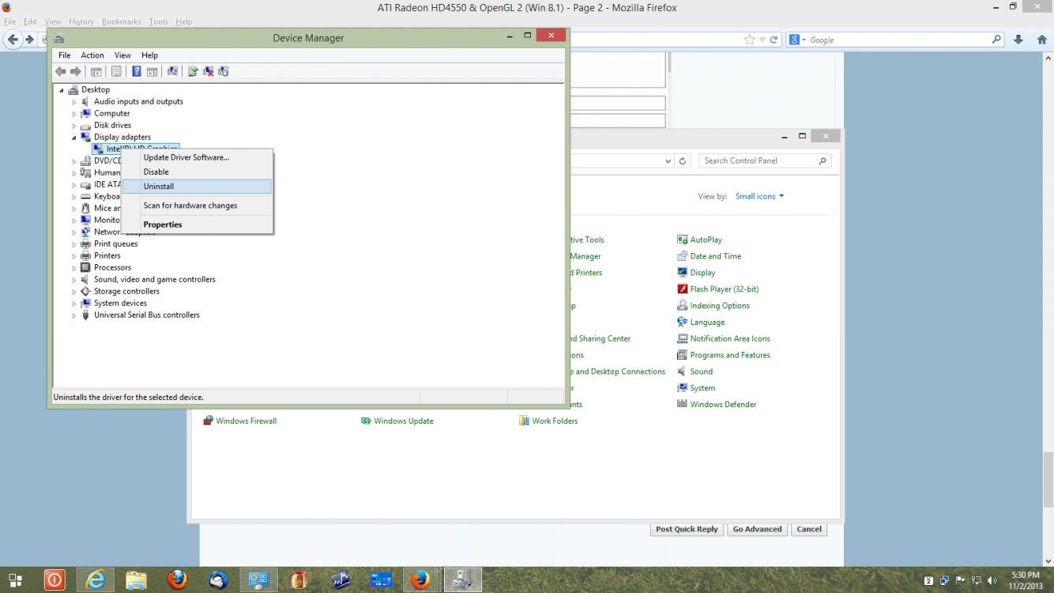Choose Uninstall from the context menu
The width and height of the screenshot is (1054, 593).
(159, 187)
